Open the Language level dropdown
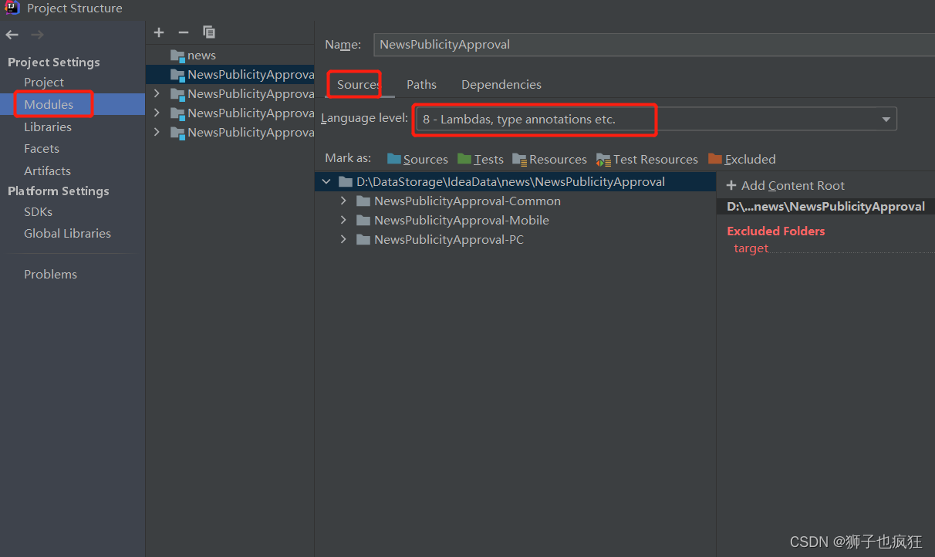 656,120
